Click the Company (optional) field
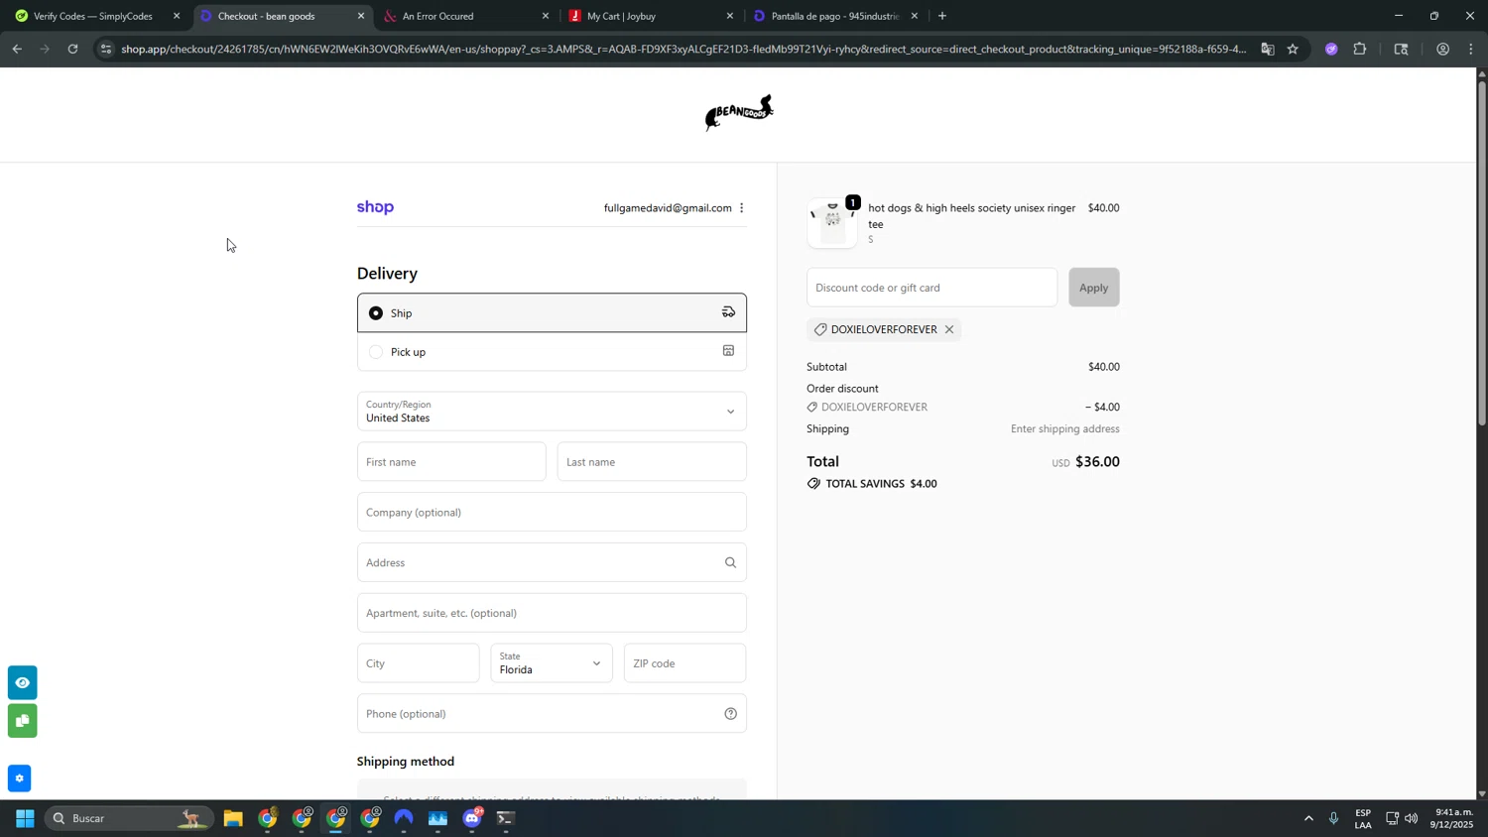Viewport: 1488px width, 837px height. (x=552, y=512)
